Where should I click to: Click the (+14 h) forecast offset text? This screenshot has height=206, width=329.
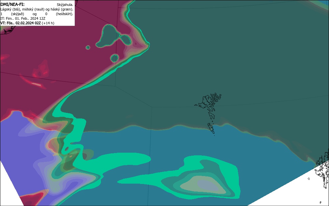tap(48, 23)
